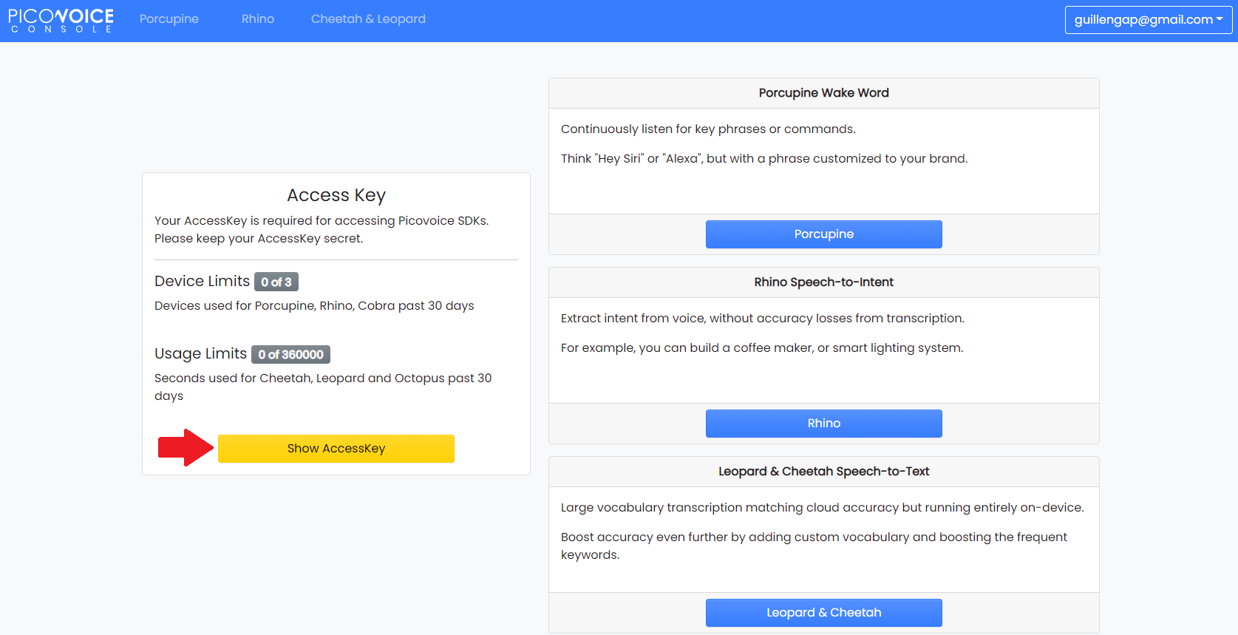This screenshot has height=635, width=1238.
Task: Click Leopard & Cheetah Speech-to-Text header
Action: [824, 472]
